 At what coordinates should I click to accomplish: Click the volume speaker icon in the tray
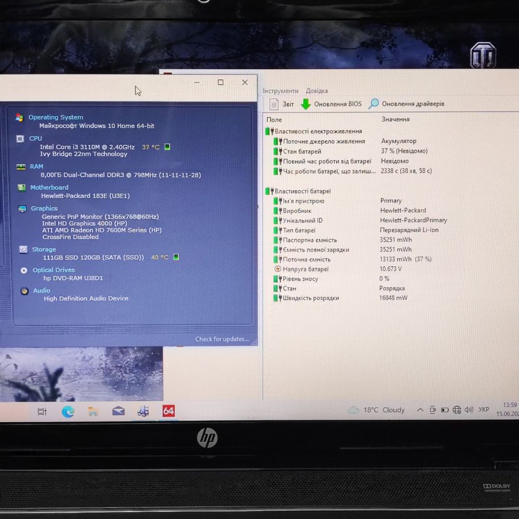pos(469,410)
